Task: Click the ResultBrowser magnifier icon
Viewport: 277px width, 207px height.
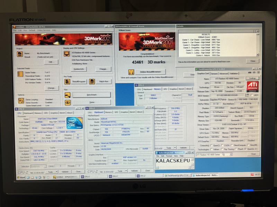Action: point(67,81)
